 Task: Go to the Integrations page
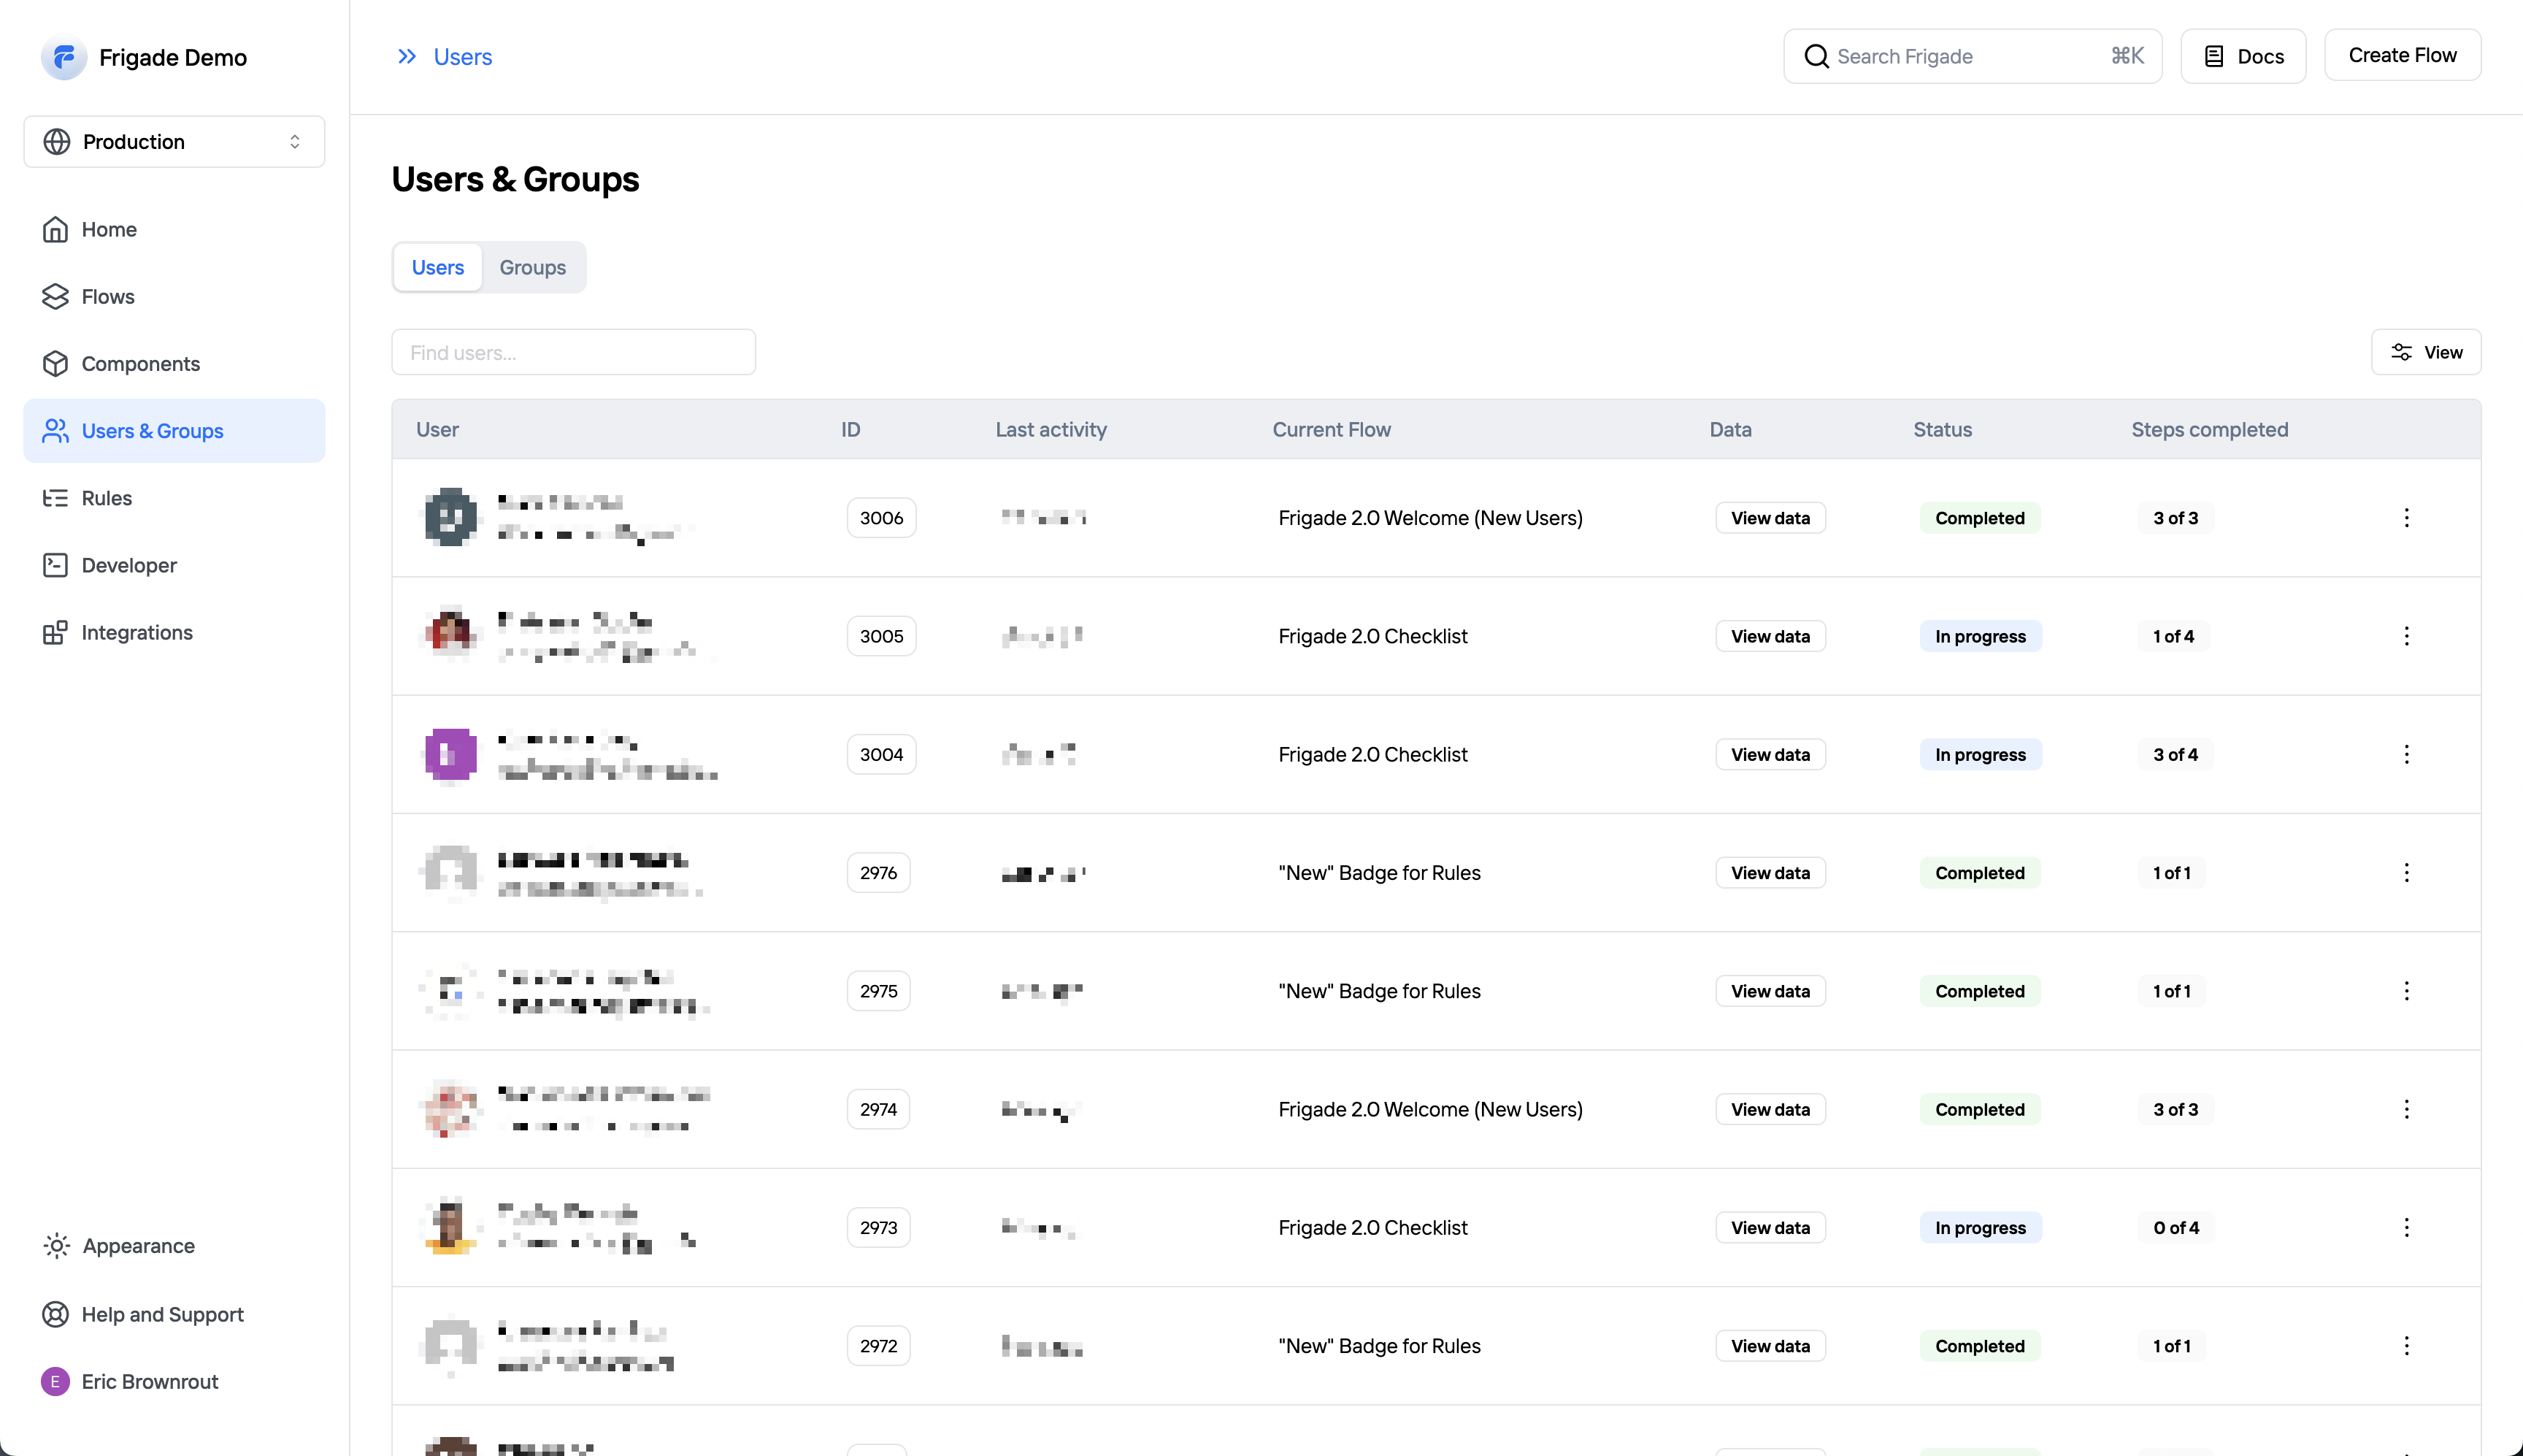click(x=136, y=632)
